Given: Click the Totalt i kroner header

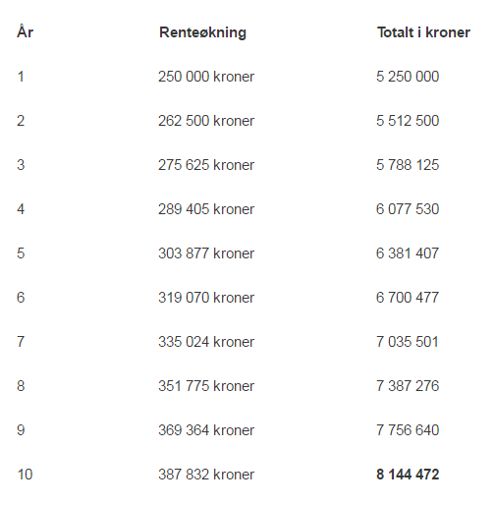Looking at the screenshot, I should 423,32.
